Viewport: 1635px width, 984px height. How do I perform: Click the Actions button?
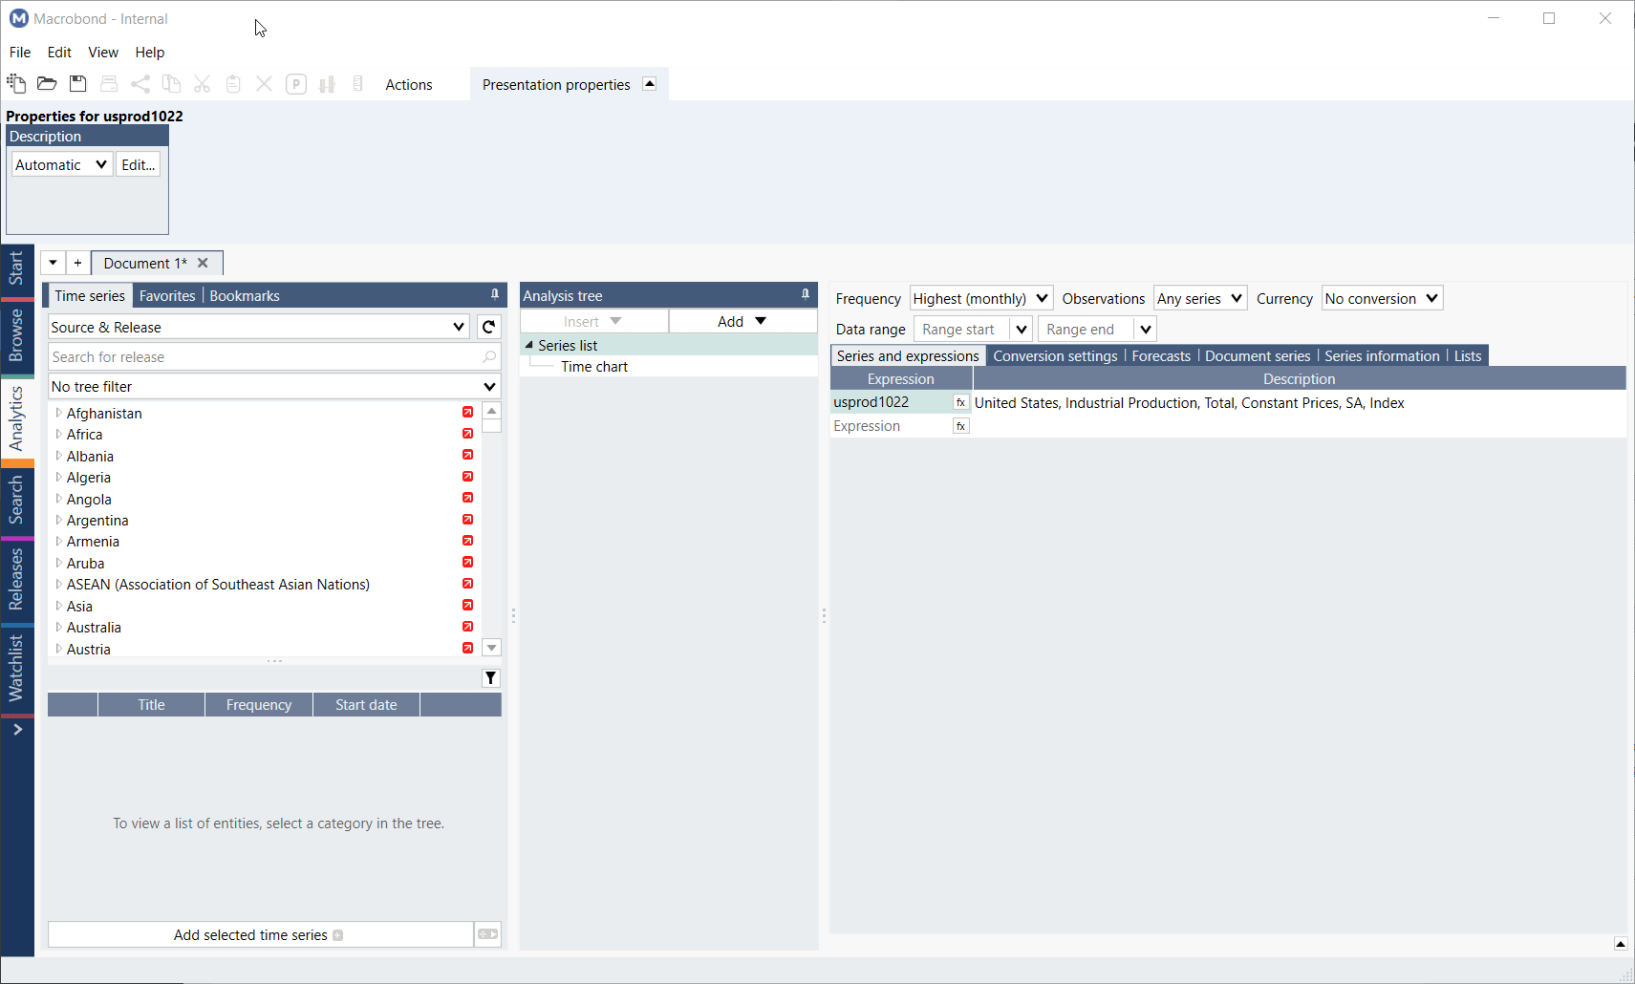[x=409, y=84]
